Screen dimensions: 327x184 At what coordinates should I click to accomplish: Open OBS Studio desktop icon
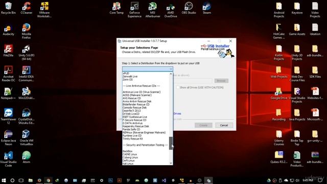point(189,8)
